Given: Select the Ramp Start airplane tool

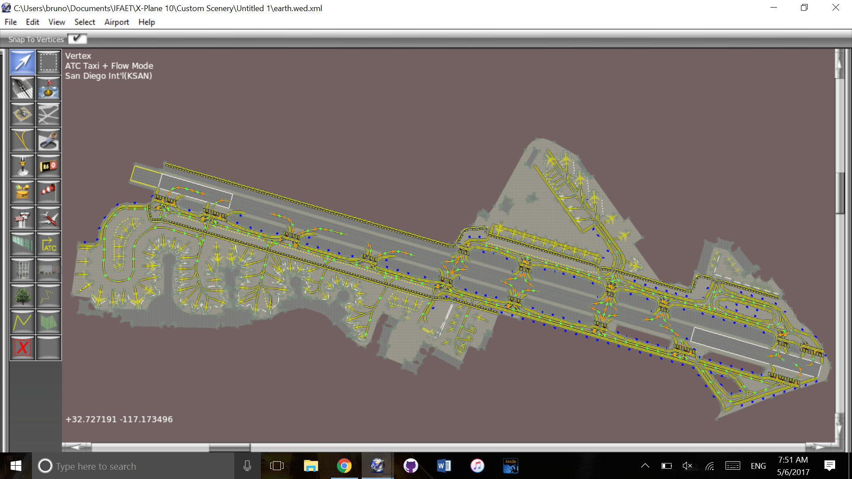Looking at the screenshot, I should (x=48, y=218).
